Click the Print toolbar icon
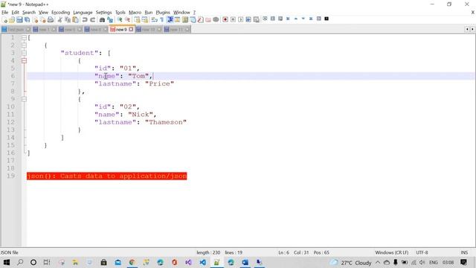Image resolution: width=476 pixels, height=268 pixels. (x=51, y=20)
